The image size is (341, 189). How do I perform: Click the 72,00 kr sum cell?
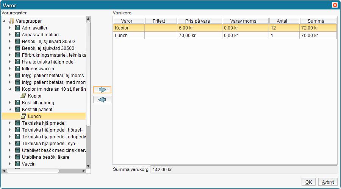coord(318,28)
